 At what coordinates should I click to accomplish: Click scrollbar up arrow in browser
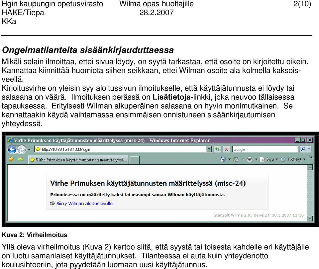pos(310,167)
